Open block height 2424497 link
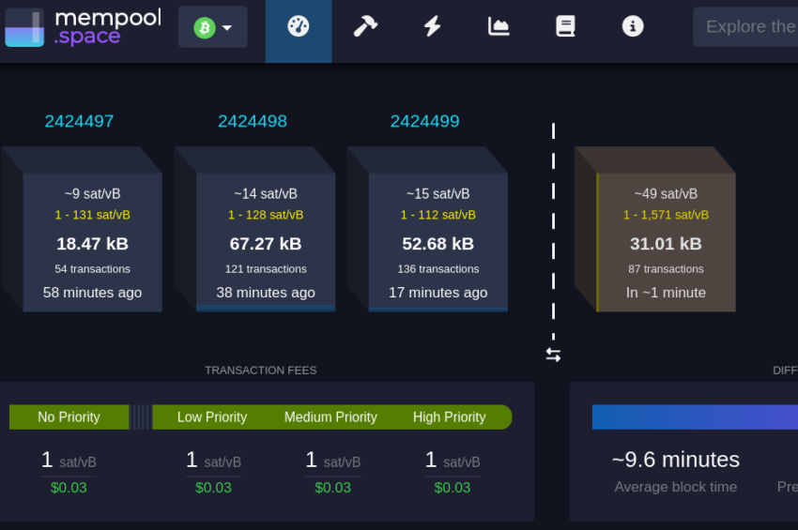 point(79,121)
